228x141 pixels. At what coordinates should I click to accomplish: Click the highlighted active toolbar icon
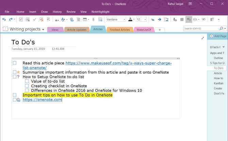point(189,19)
